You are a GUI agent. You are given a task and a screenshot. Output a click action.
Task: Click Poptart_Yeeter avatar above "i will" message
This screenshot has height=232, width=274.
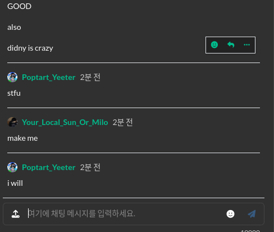tap(12, 167)
